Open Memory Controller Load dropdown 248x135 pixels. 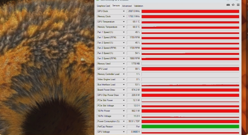pos(124,74)
